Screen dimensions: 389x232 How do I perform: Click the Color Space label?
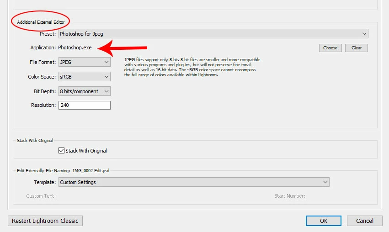[x=42, y=77]
